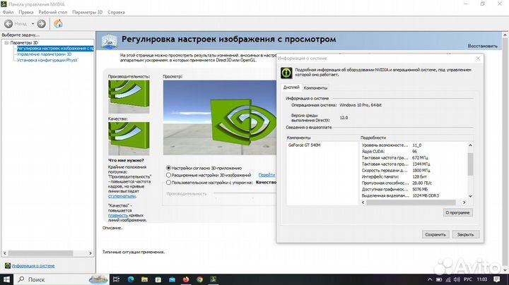Viewport: 509px width, 285px height.
Task: Select Регулировка настроек изображения tree item
Action: tap(55, 48)
